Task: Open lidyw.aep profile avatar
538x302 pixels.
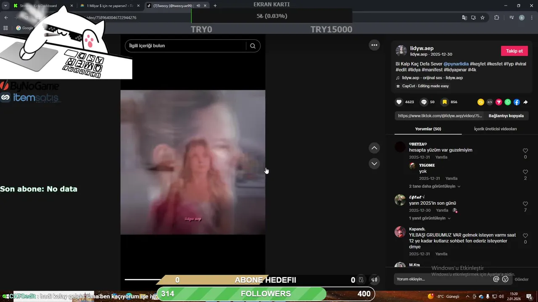Action: [401, 51]
